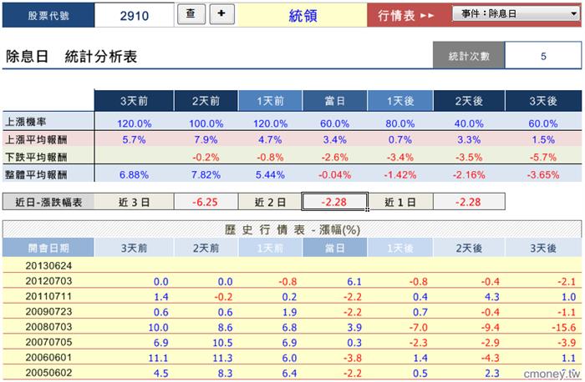The height and width of the screenshot is (382, 585).
Task: Click the 40.0% rise probability cell
Action: tap(469, 123)
